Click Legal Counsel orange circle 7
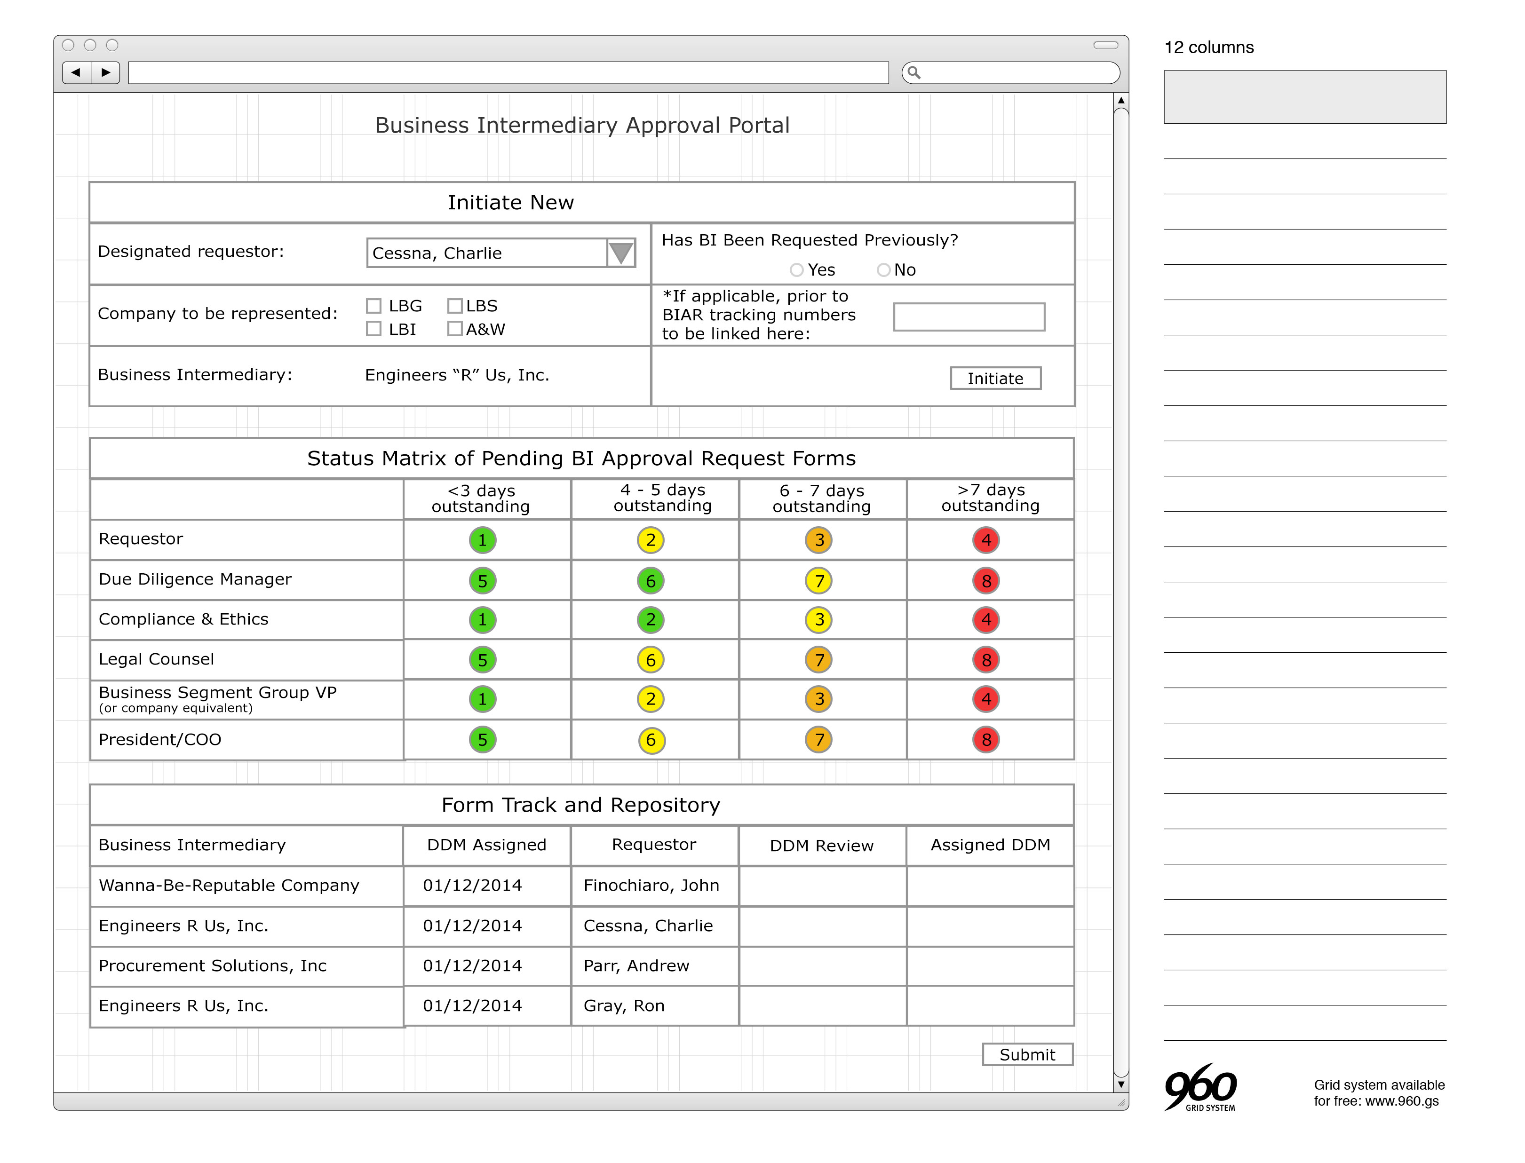1525x1163 pixels. (x=819, y=660)
